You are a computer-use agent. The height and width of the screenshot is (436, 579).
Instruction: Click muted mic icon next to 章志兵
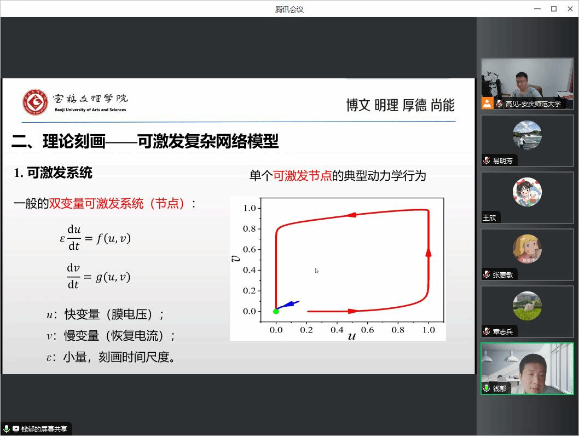(x=487, y=331)
